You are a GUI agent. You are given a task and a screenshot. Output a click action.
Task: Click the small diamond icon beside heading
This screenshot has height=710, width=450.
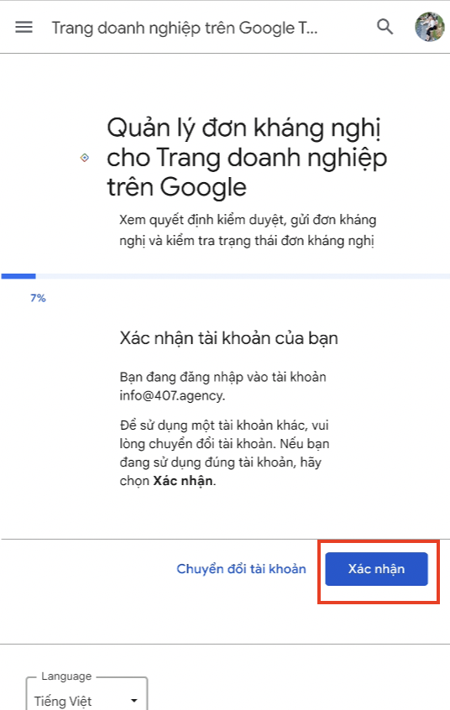click(84, 158)
